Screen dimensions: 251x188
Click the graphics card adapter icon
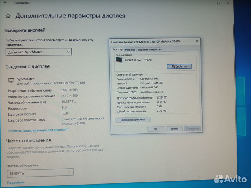119,60
